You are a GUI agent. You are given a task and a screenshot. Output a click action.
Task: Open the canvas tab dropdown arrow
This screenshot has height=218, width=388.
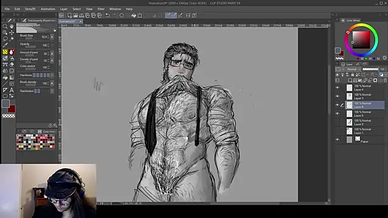pyautogui.click(x=81, y=22)
